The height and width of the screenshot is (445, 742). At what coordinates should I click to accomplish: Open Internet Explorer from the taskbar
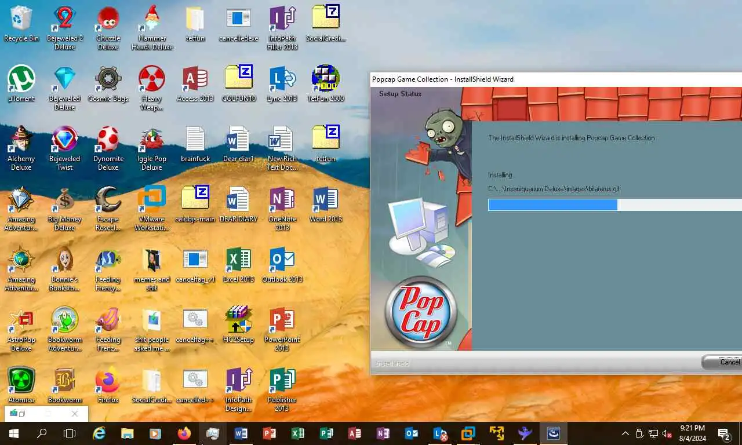coord(100,433)
